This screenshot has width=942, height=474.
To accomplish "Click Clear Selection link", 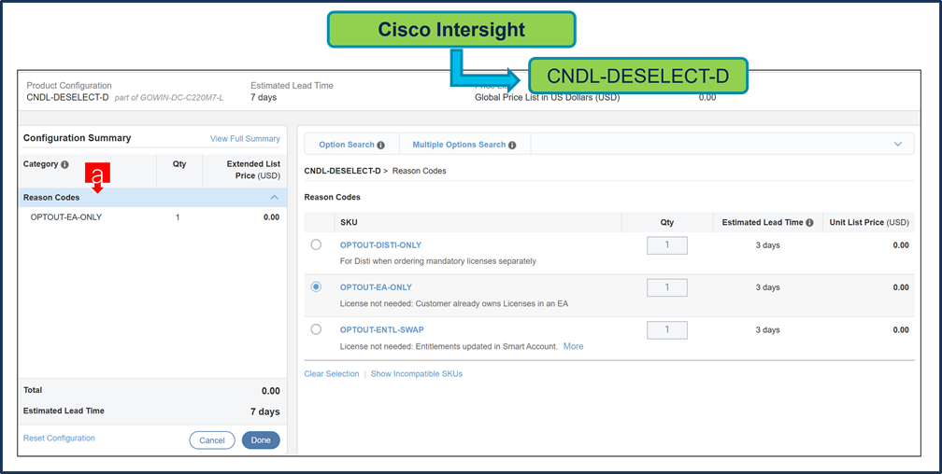I will (x=332, y=374).
